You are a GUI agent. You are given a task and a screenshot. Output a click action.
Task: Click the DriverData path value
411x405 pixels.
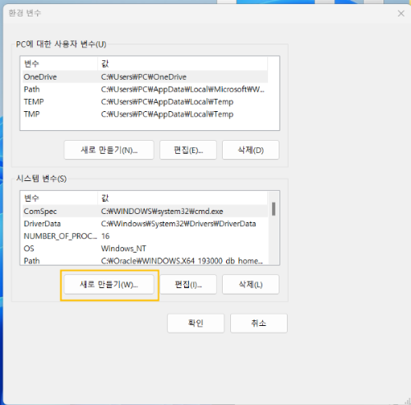tap(178, 224)
